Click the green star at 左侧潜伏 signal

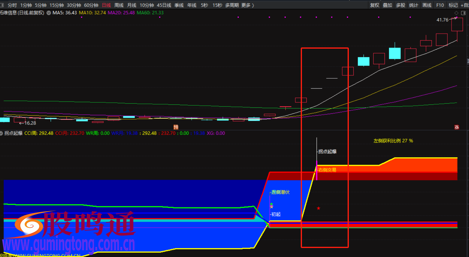[x=271, y=204]
